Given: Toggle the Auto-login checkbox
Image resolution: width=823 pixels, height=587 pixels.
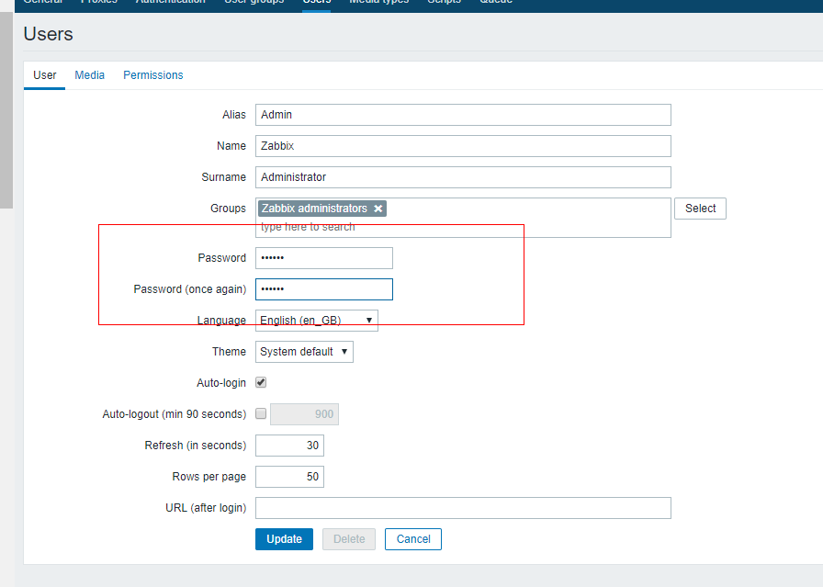Looking at the screenshot, I should point(261,382).
